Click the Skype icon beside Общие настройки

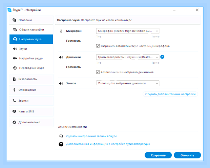tap(15, 29)
